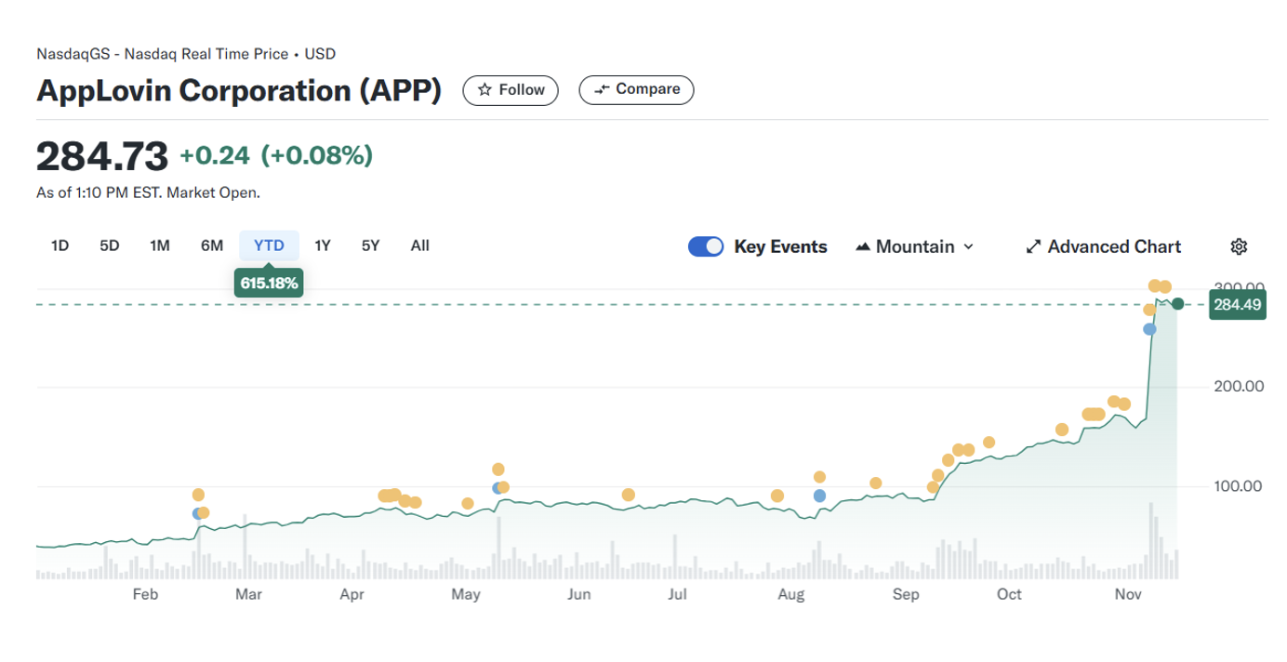Click the Apr x-axis label
Viewport: 1287px width, 662px height.
pyautogui.click(x=352, y=594)
